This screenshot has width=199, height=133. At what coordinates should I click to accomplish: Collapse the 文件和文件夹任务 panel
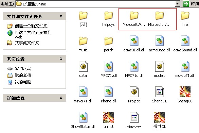[61, 16]
